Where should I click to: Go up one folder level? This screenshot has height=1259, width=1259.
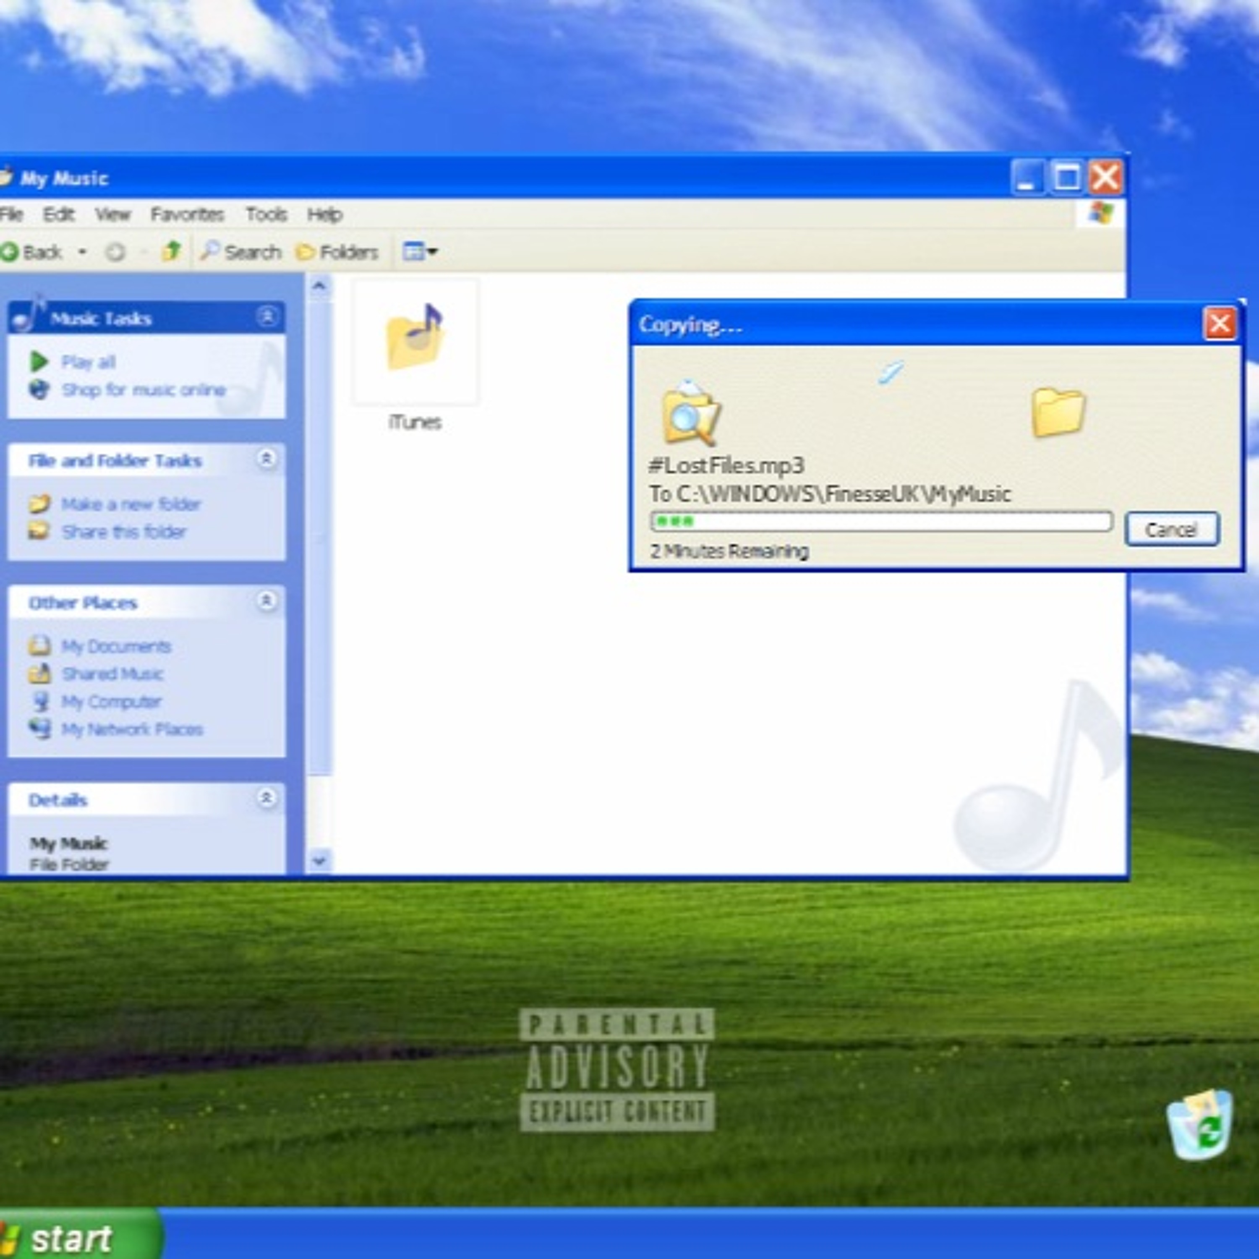(171, 251)
